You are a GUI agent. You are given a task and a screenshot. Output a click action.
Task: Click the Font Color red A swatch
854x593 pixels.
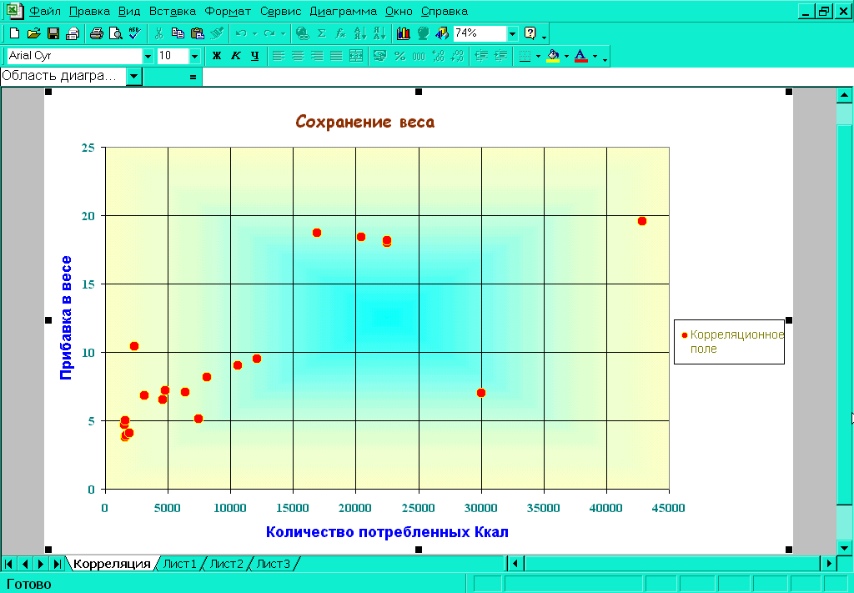tap(581, 56)
